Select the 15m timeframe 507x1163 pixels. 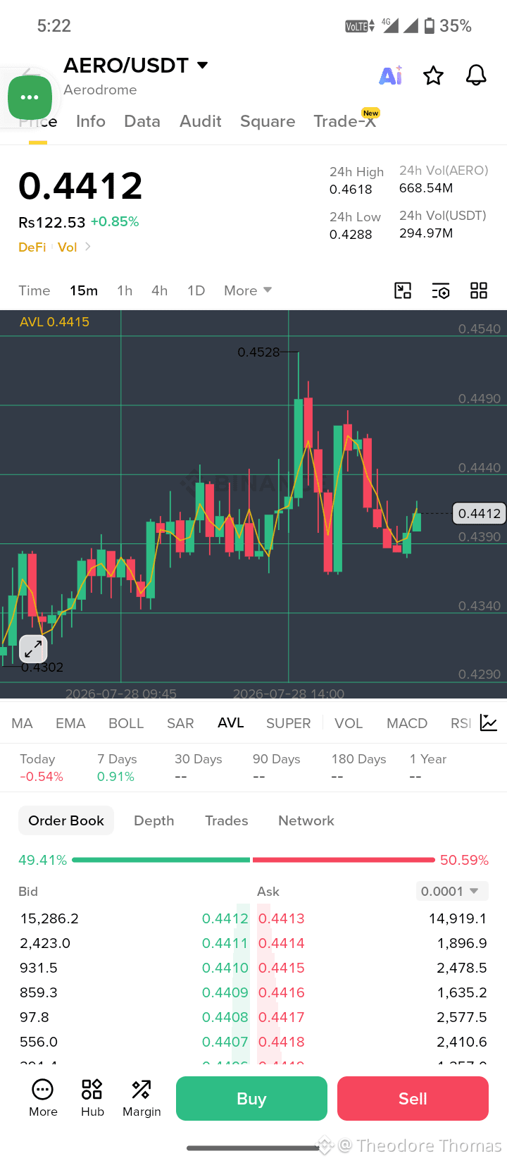(x=84, y=290)
